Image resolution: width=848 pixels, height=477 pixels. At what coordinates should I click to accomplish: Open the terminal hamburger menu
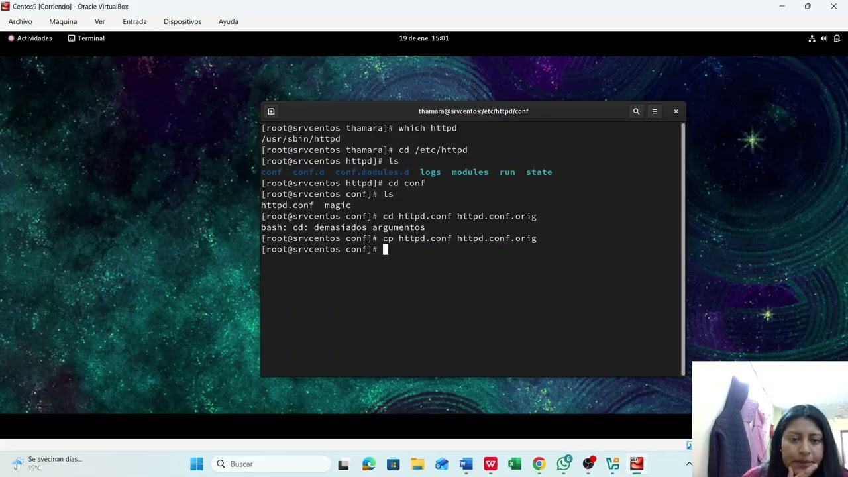click(655, 111)
